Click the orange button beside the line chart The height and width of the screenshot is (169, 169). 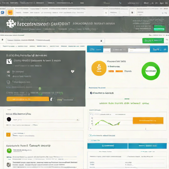click(148, 120)
